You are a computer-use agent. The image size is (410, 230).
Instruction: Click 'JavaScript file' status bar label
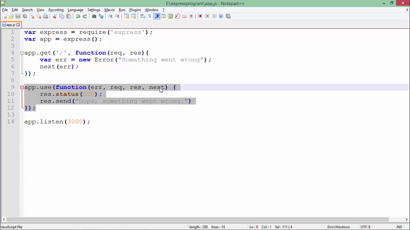[12, 227]
